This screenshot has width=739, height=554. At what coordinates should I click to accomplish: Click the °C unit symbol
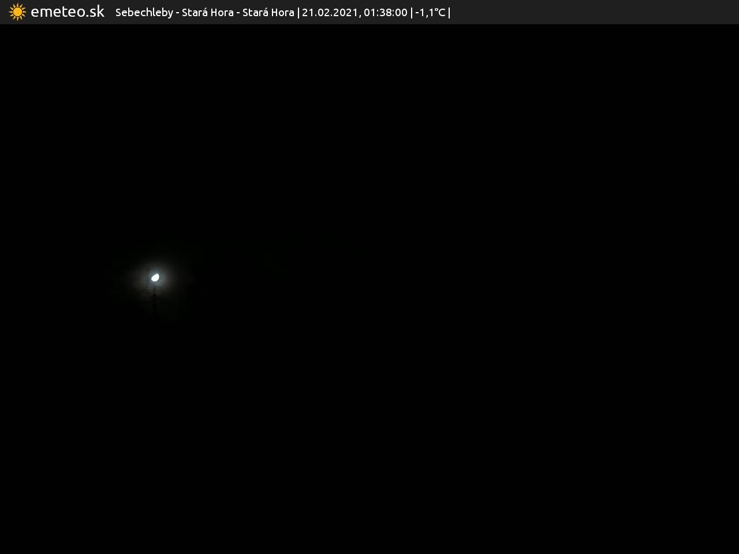pyautogui.click(x=440, y=13)
